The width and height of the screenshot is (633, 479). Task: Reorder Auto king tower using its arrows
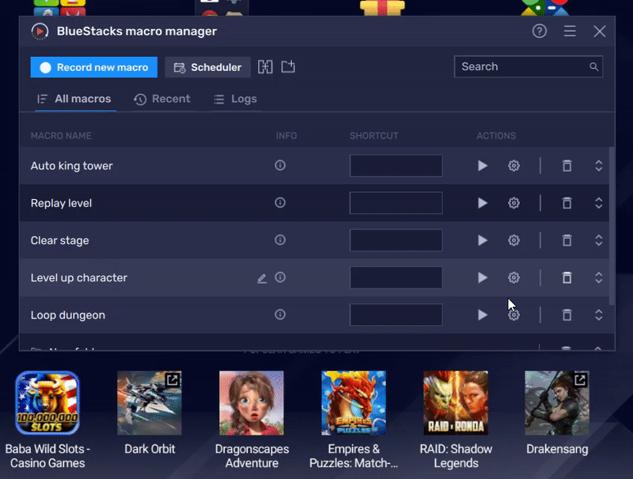pyautogui.click(x=599, y=166)
